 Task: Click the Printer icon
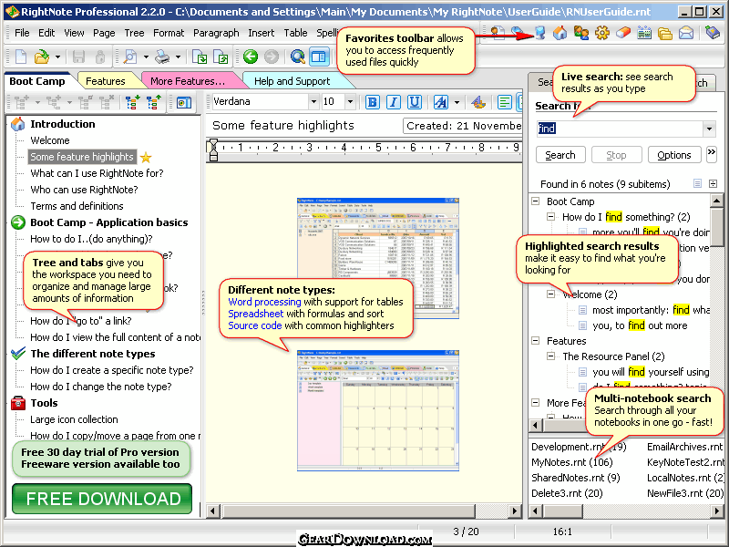coord(162,57)
